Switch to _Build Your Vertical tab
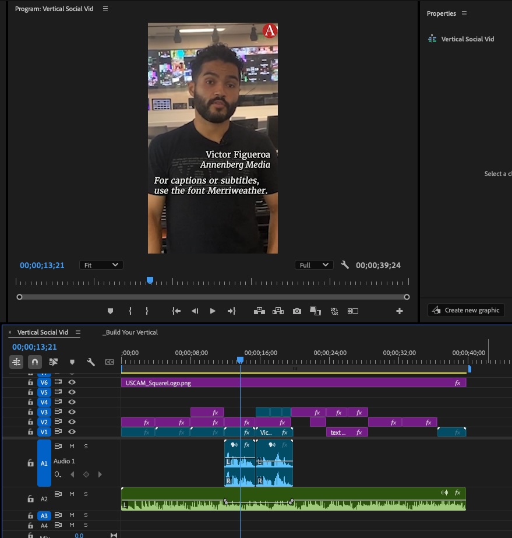This screenshot has height=538, width=512. click(130, 332)
